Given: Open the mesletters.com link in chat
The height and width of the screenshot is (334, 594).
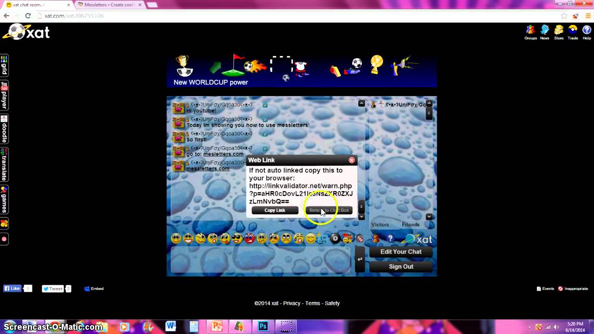Looking at the screenshot, I should (x=223, y=154).
